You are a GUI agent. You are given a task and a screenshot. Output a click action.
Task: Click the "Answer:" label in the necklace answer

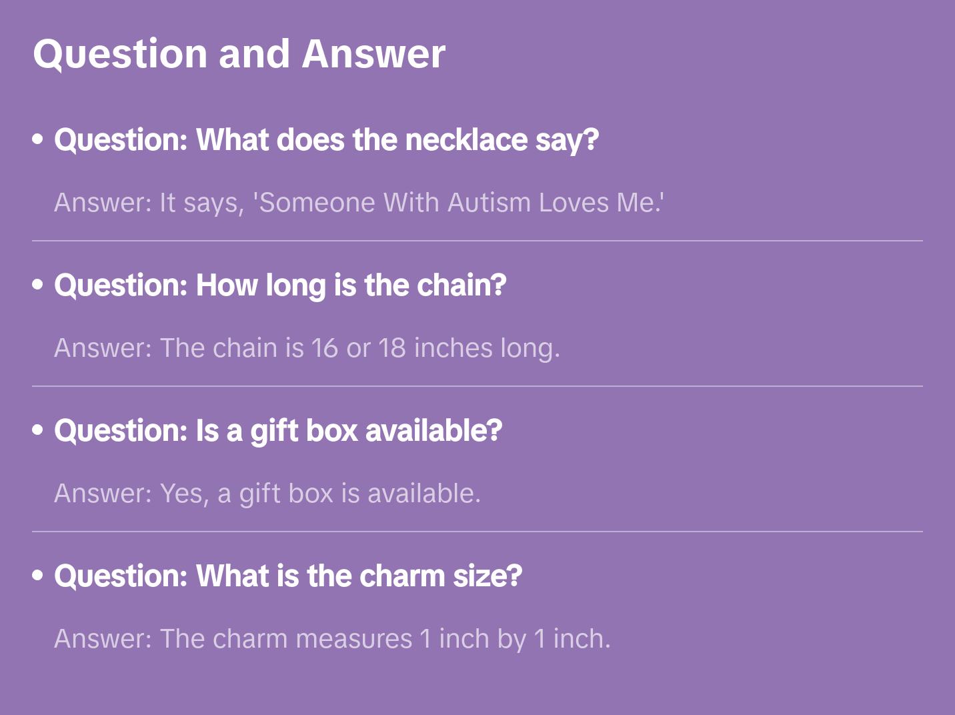[x=103, y=203]
